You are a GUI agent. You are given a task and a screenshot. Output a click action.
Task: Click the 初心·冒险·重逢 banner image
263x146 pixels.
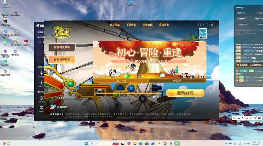[149, 60]
